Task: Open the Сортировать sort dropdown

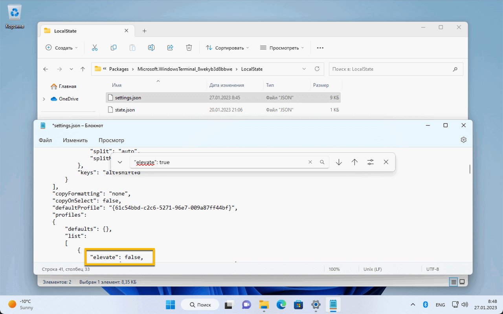Action: coord(228,48)
